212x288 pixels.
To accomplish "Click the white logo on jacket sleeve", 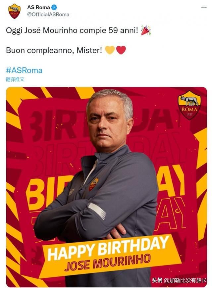I will [97, 211].
